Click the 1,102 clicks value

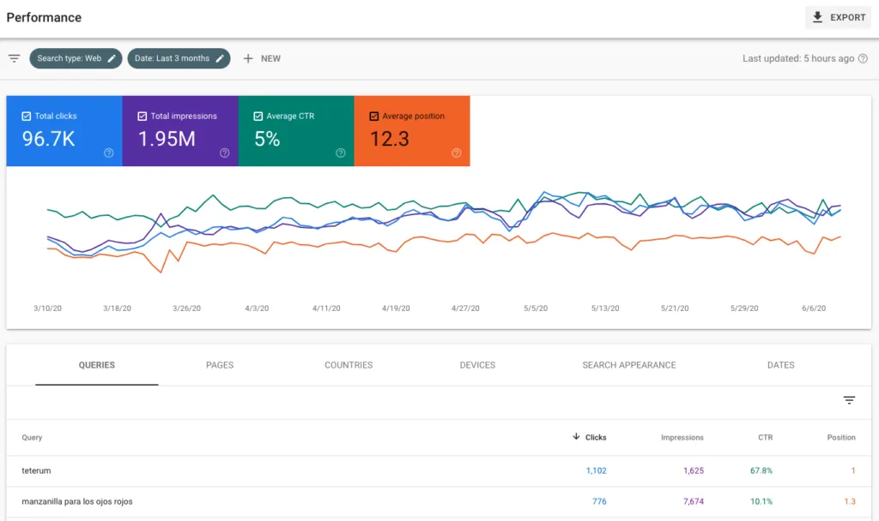point(596,470)
